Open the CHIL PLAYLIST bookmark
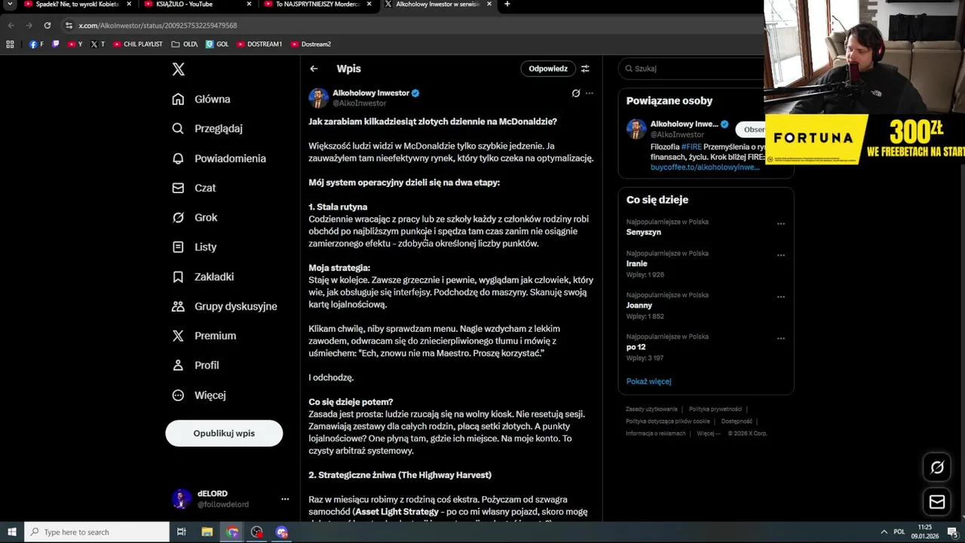The height and width of the screenshot is (543, 965). (x=138, y=44)
